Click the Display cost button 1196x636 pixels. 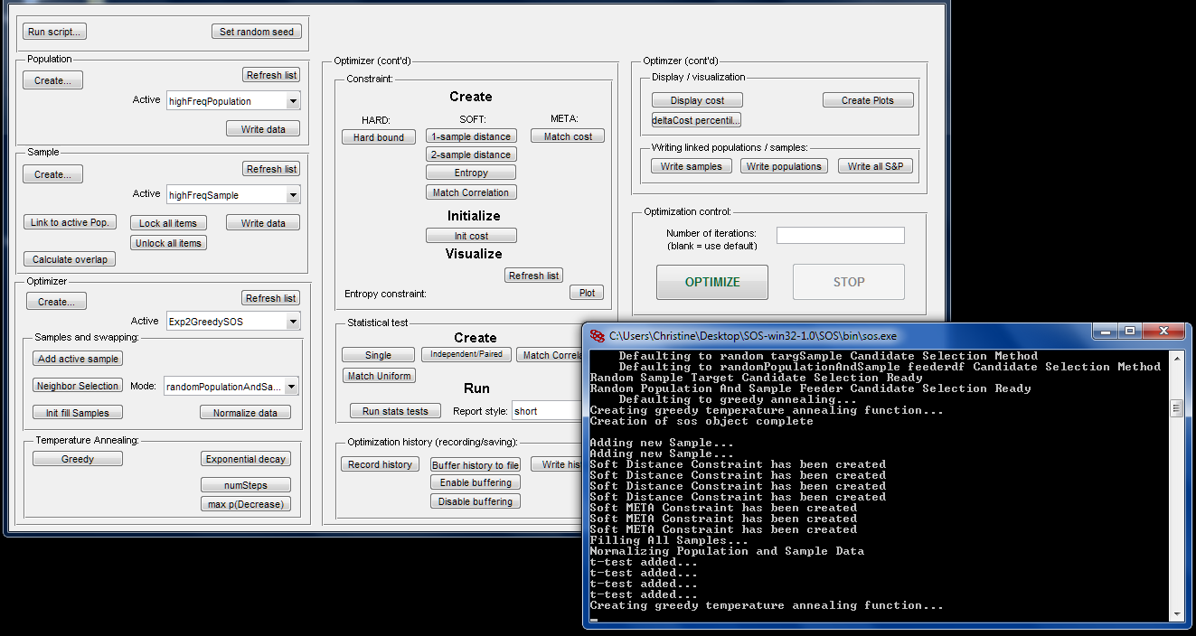tap(697, 100)
